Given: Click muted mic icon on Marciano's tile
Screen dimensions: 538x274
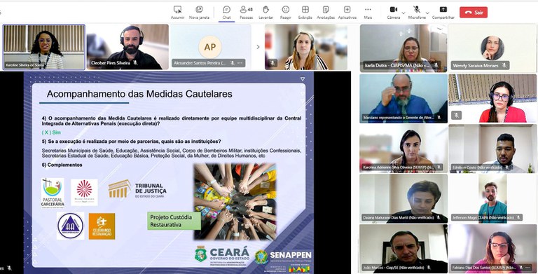Looking at the screenshot, I should coord(439,118).
